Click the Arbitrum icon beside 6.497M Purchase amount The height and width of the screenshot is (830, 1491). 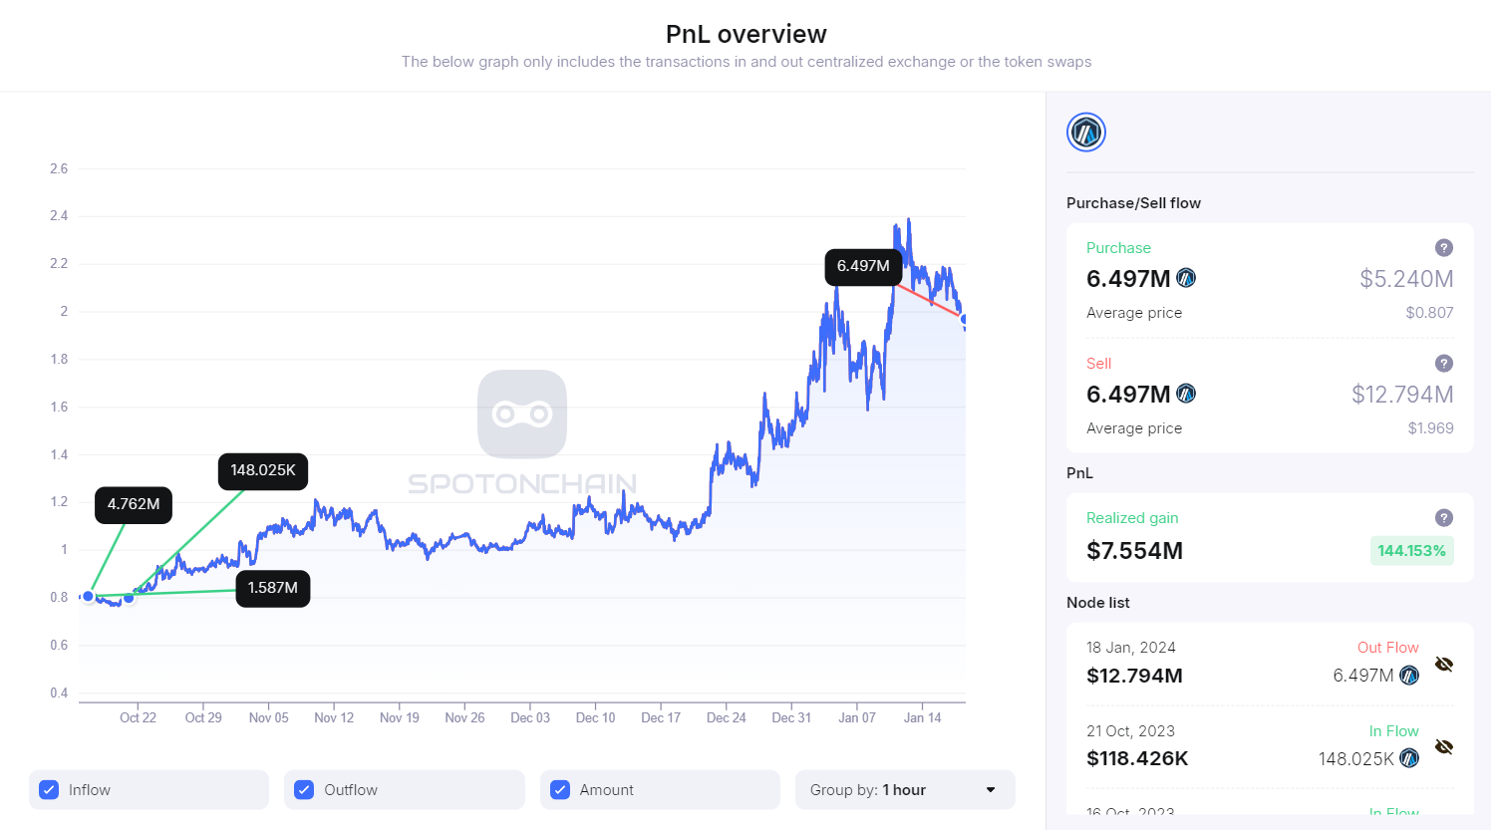click(x=1186, y=278)
